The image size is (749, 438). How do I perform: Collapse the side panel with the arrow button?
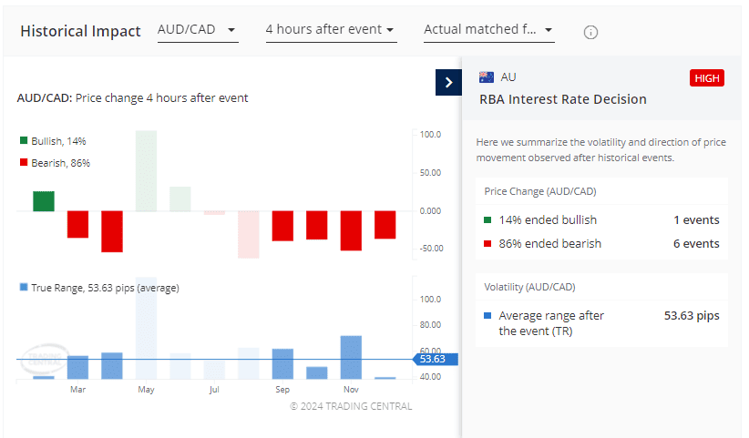tap(448, 83)
